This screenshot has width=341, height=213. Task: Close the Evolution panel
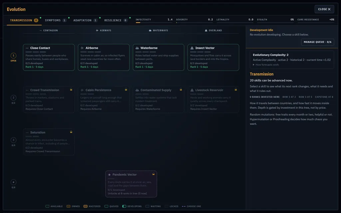324,9
